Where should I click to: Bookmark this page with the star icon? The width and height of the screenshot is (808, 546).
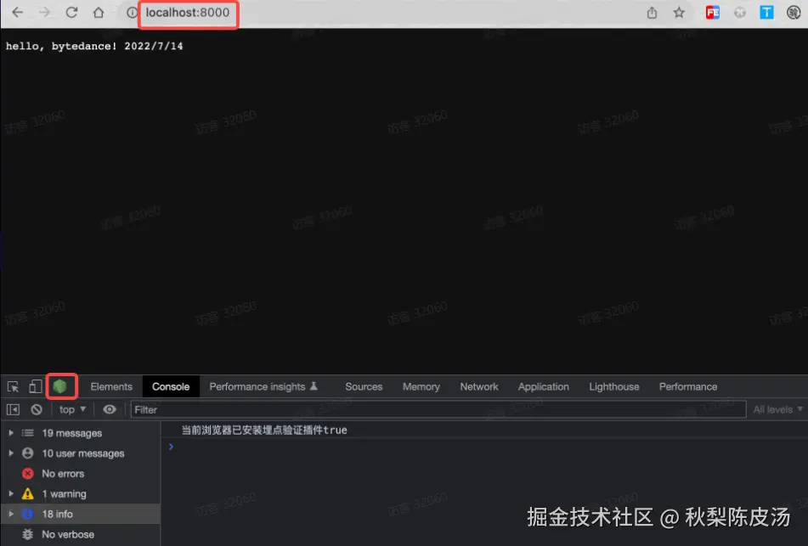(x=679, y=13)
